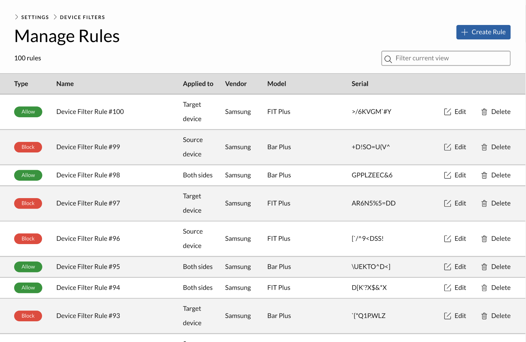526x342 pixels.
Task: Select the Allow badge on Rule #100
Action: tap(28, 112)
